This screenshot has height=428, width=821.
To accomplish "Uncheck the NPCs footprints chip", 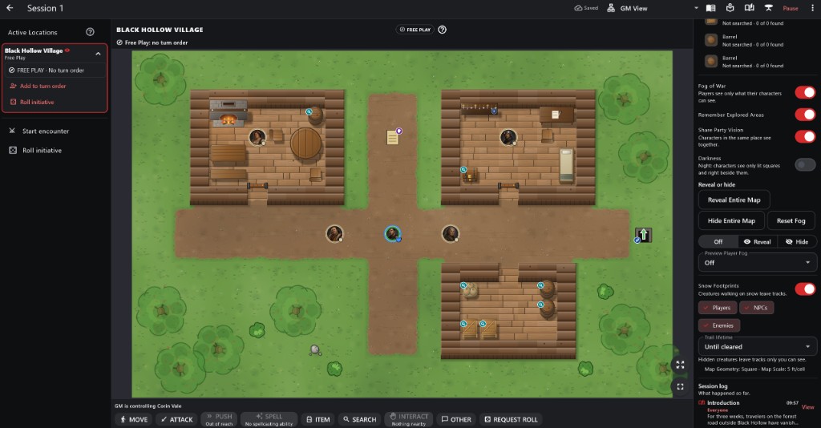I will pos(756,308).
